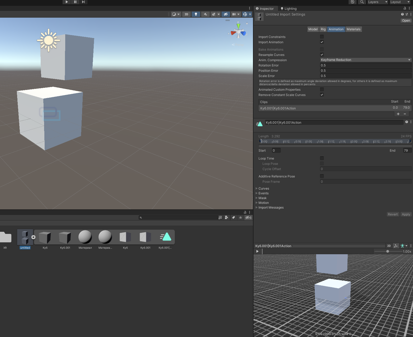Uncheck Resample Curves checkbox

click(322, 55)
